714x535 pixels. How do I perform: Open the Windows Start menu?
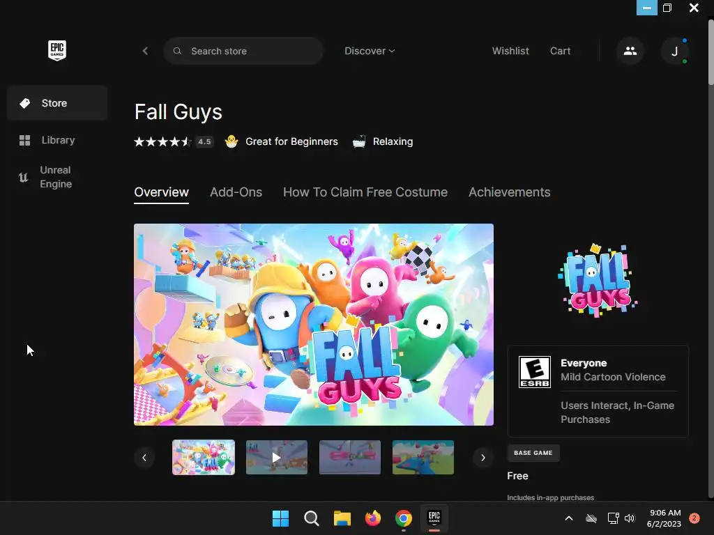coord(280,518)
